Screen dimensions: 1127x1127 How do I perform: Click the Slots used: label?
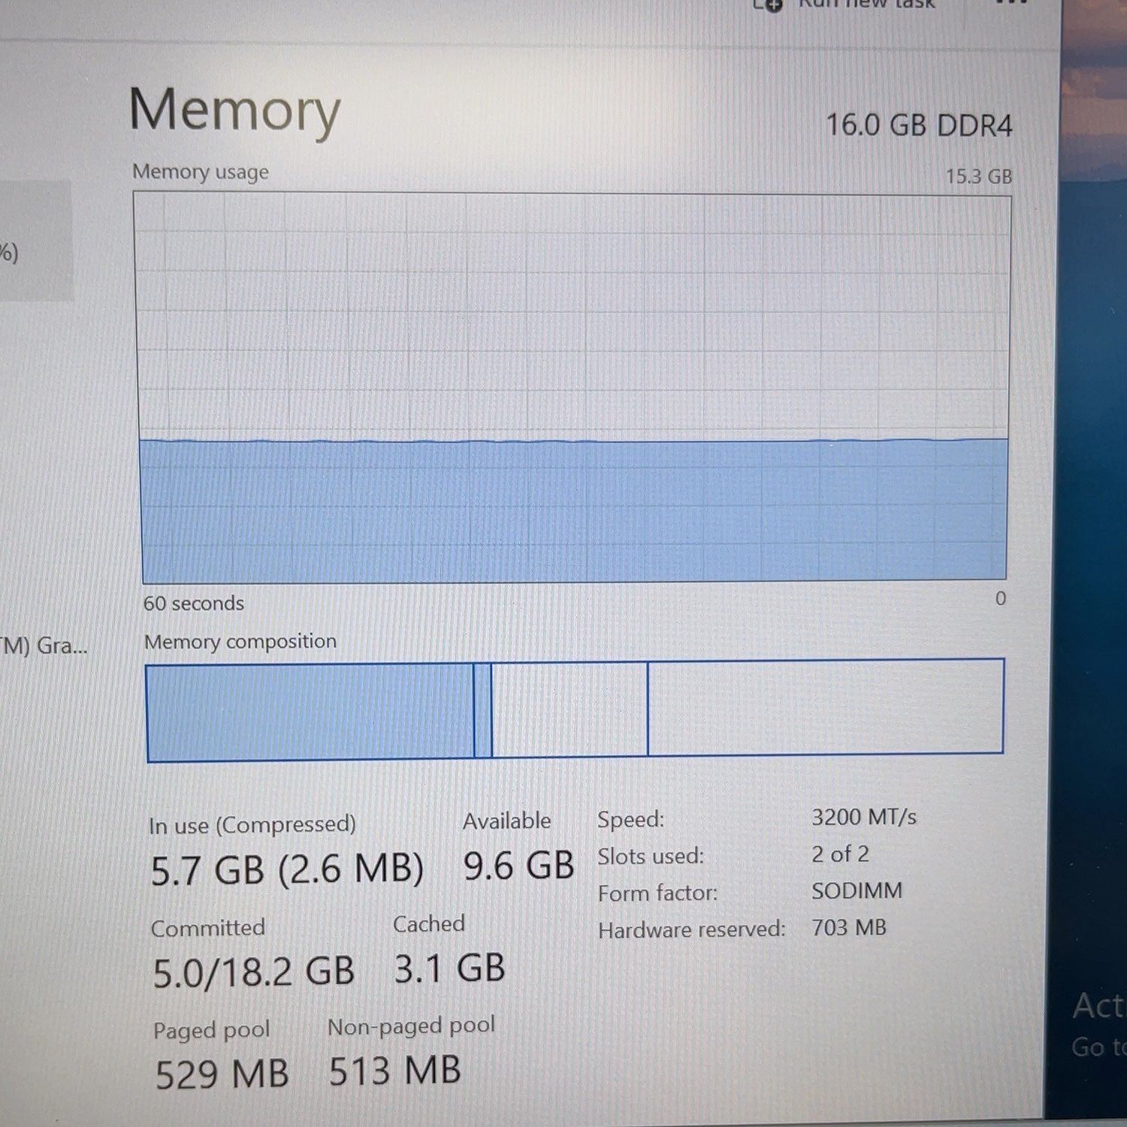(x=651, y=856)
